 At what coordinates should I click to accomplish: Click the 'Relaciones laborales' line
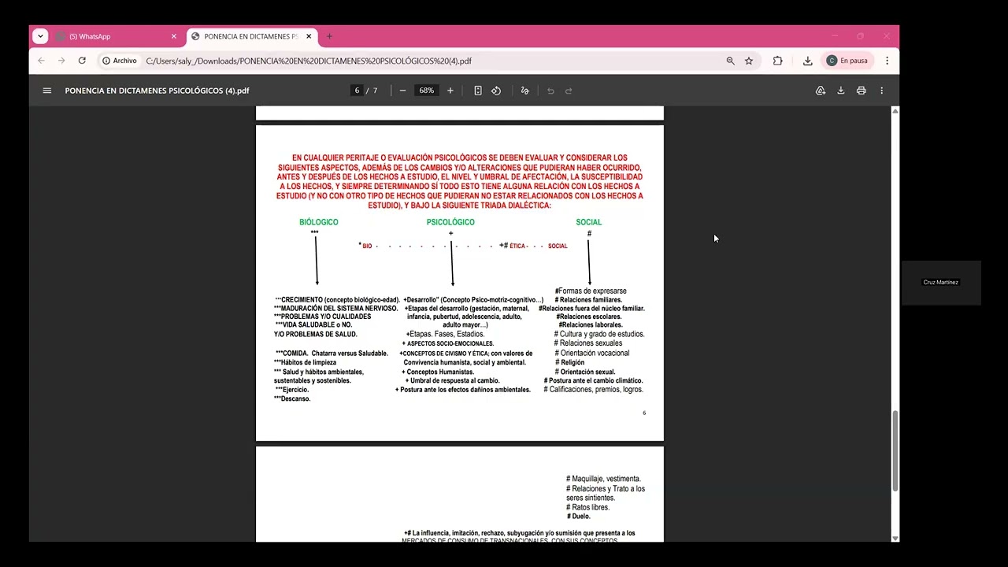point(591,324)
